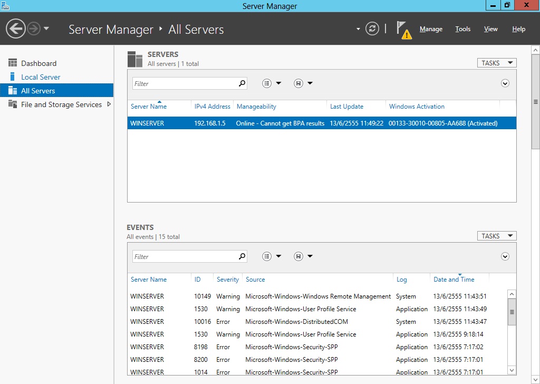Click the Back navigation arrow
The width and height of the screenshot is (540, 384).
15,28
